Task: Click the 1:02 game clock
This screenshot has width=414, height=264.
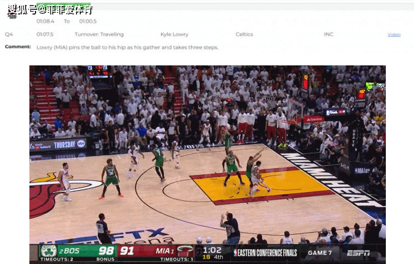Action: (212, 250)
